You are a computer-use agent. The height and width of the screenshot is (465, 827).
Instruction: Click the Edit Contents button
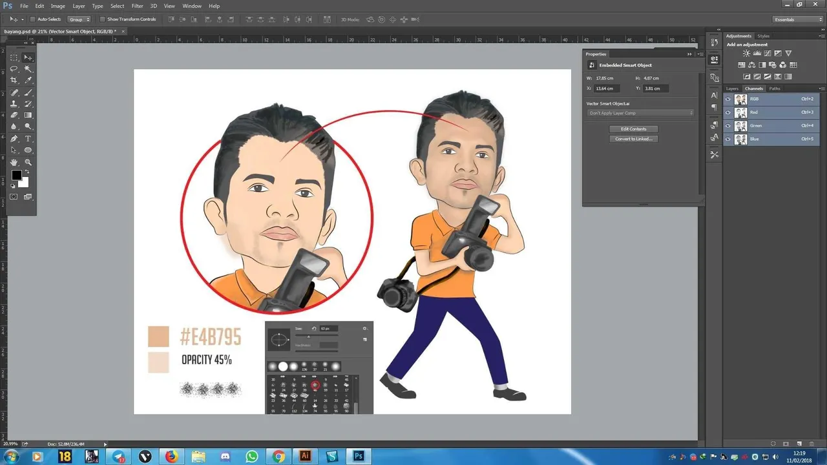633,129
